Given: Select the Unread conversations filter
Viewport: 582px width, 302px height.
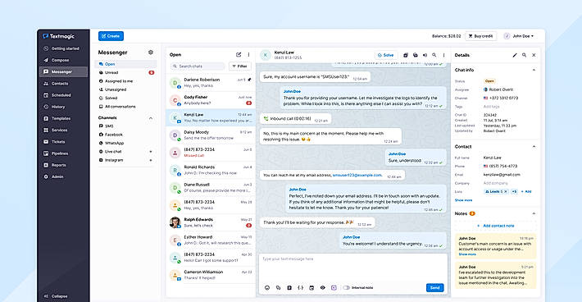Looking at the screenshot, I should (125, 72).
